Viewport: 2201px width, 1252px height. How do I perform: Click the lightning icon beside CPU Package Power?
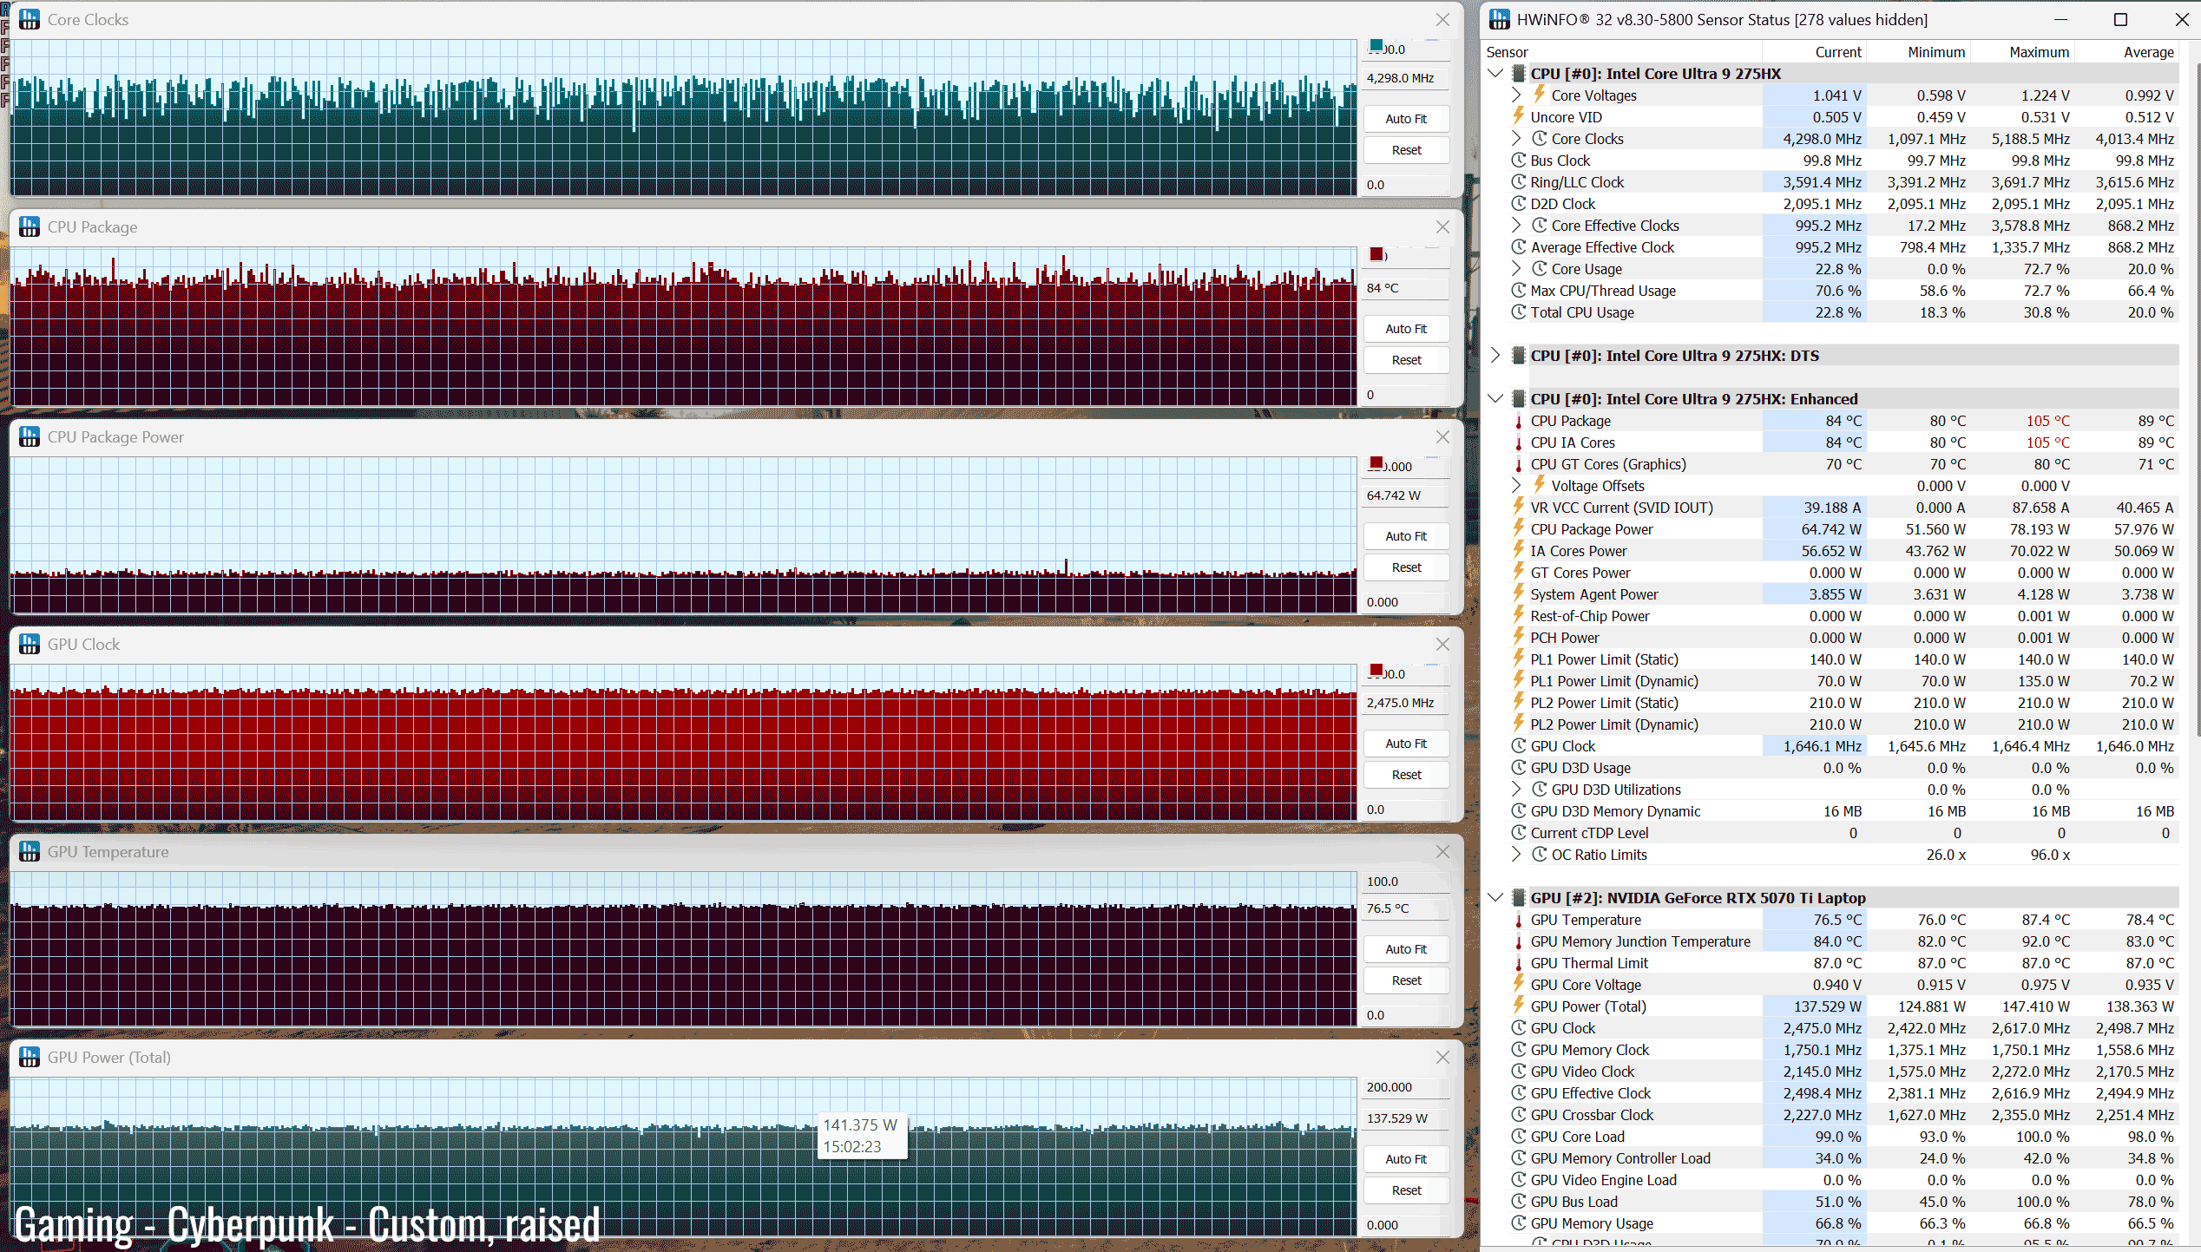click(1518, 528)
